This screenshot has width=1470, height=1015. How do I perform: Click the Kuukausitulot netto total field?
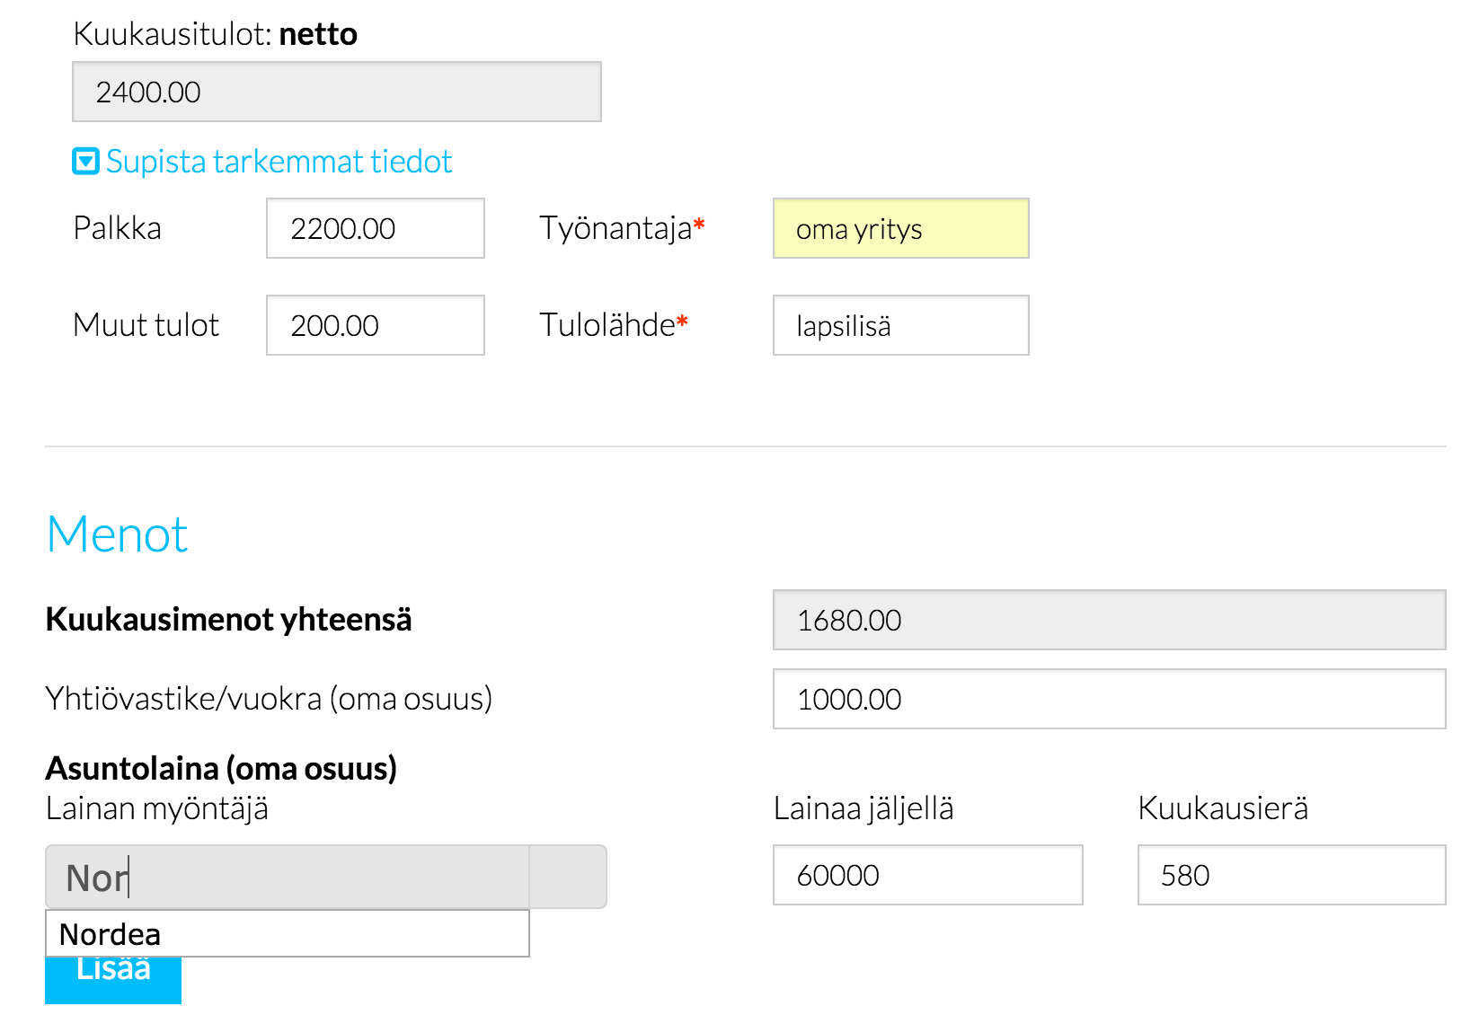coord(337,92)
